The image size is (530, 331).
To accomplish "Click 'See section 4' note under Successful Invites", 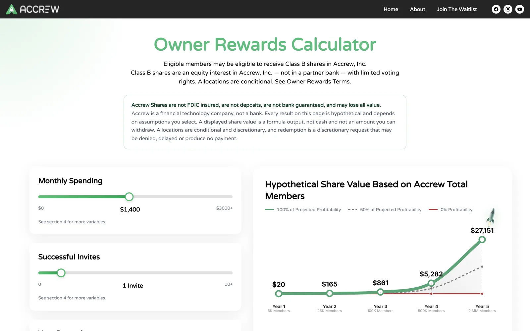I will [x=72, y=298].
